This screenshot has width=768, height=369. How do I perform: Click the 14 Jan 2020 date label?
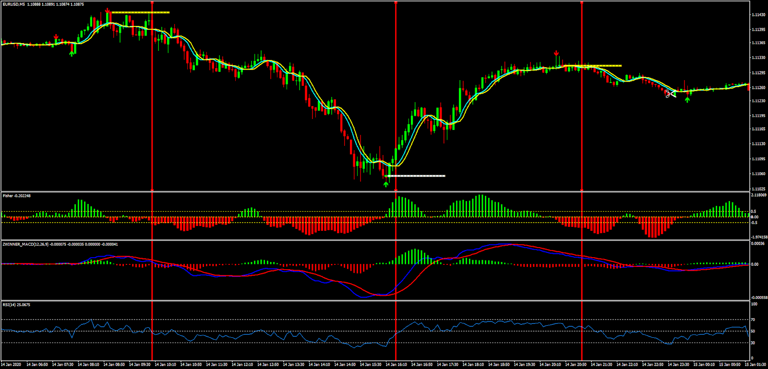[x=11, y=365]
